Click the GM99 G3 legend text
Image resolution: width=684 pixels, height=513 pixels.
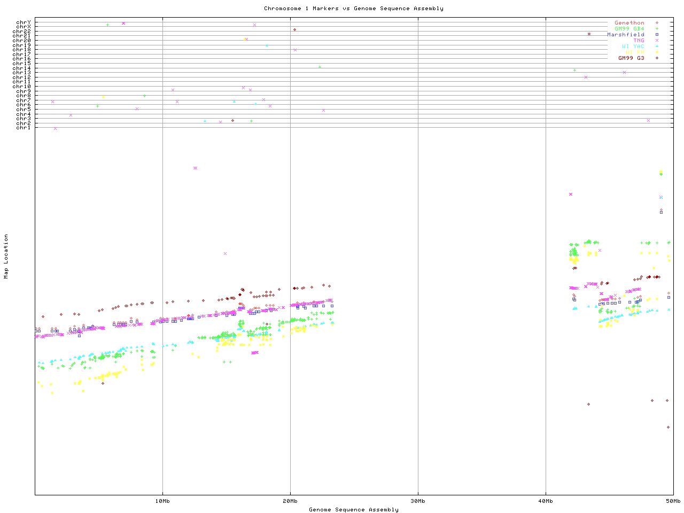coord(631,58)
